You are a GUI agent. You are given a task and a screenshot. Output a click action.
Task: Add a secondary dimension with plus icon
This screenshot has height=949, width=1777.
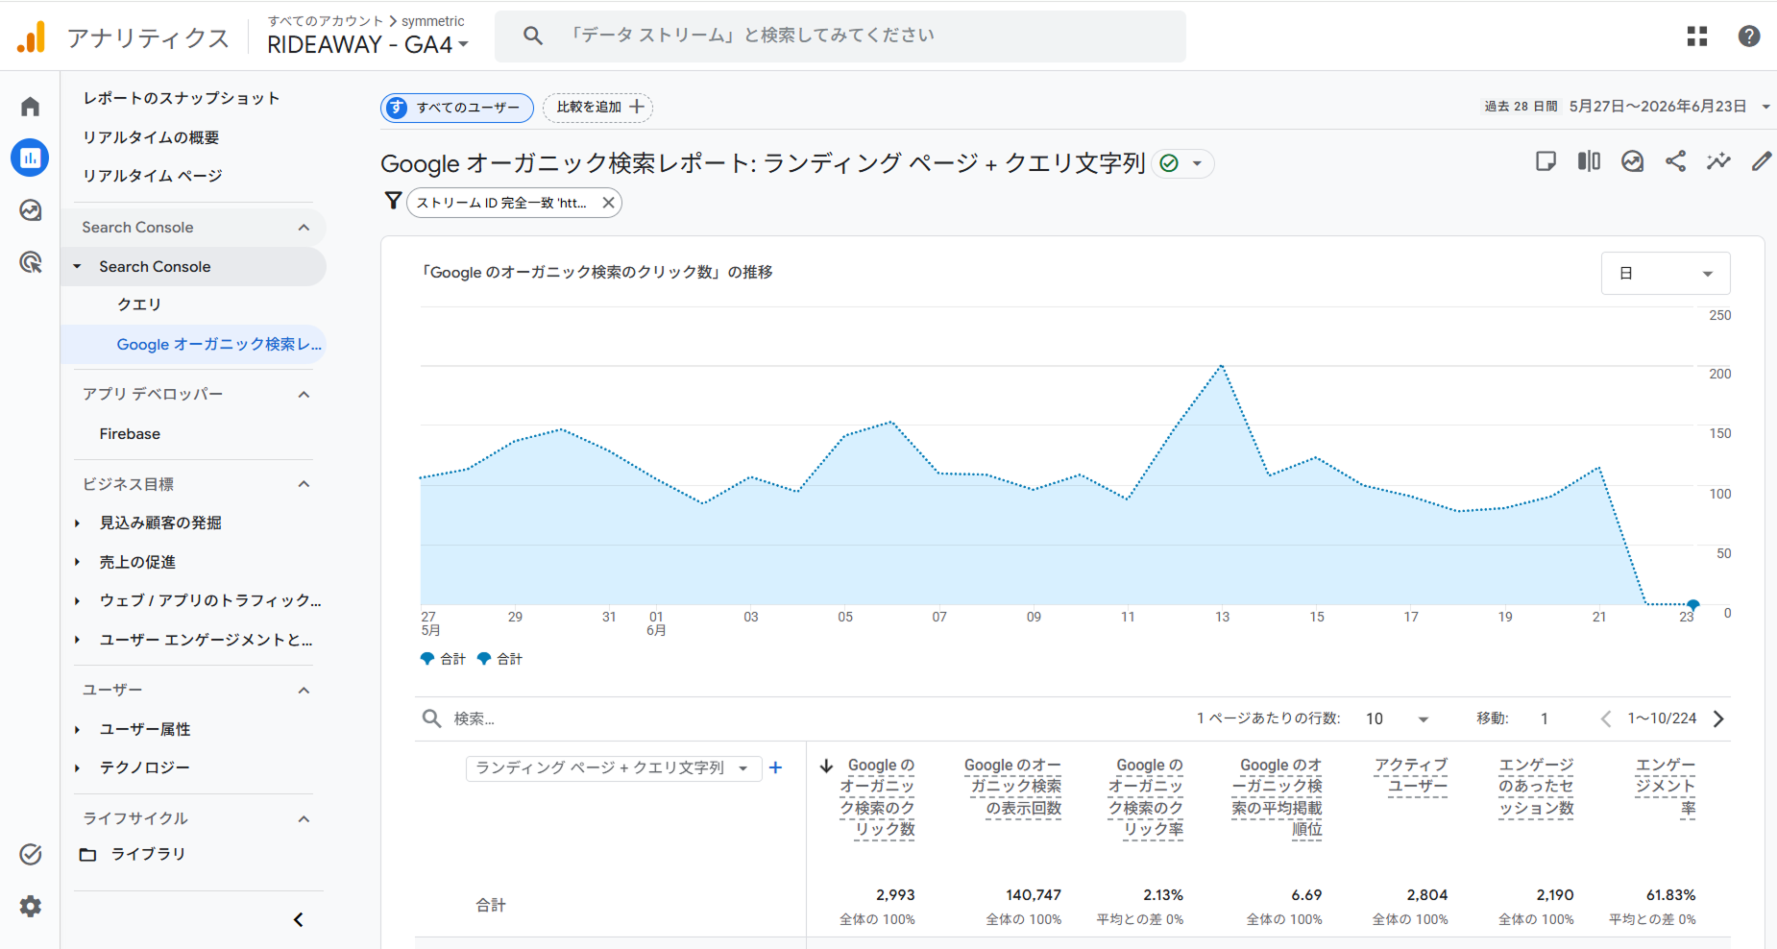(x=775, y=767)
